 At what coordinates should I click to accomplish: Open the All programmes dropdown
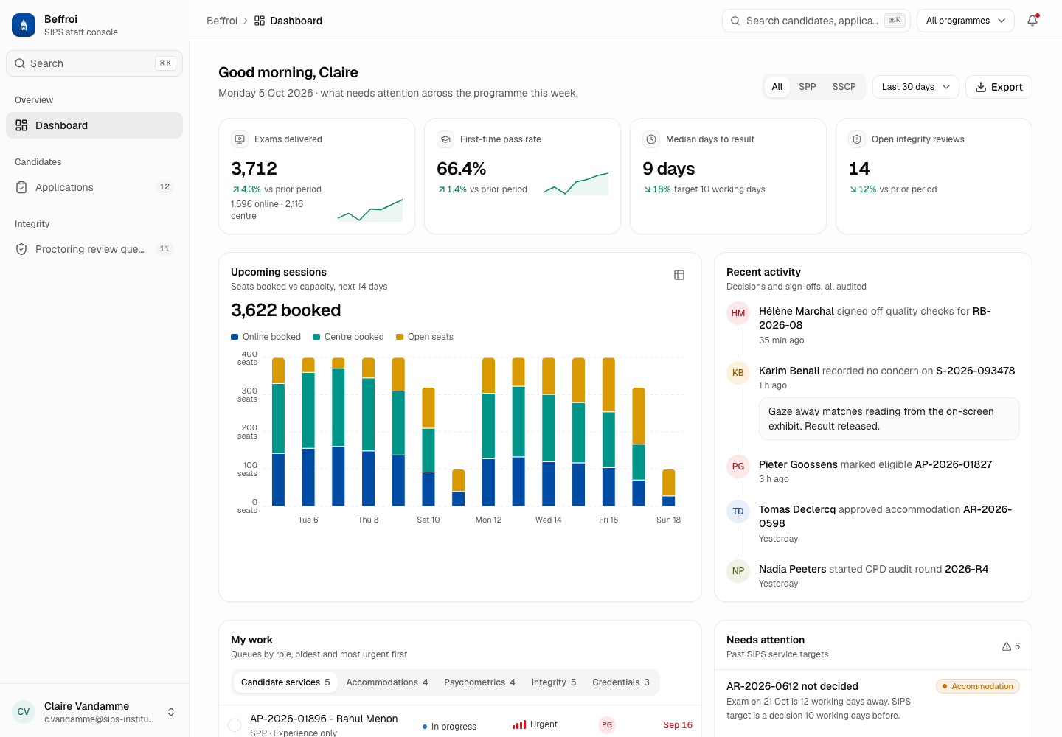pos(965,21)
